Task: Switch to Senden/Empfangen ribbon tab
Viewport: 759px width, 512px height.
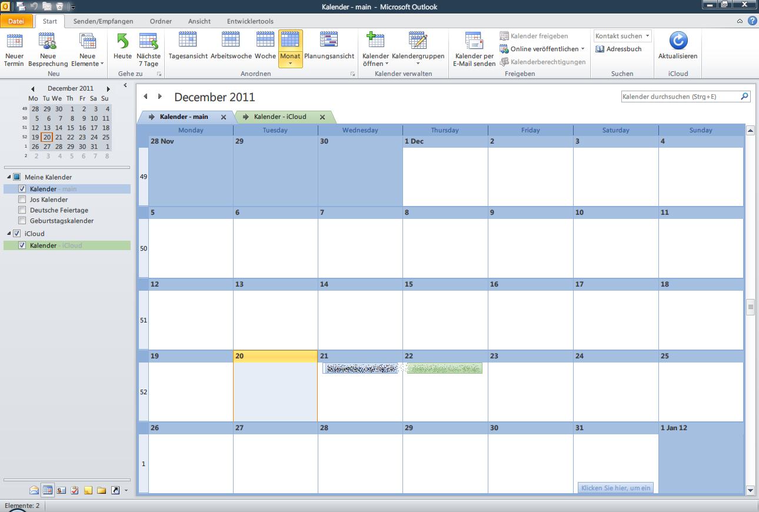Action: click(x=103, y=21)
